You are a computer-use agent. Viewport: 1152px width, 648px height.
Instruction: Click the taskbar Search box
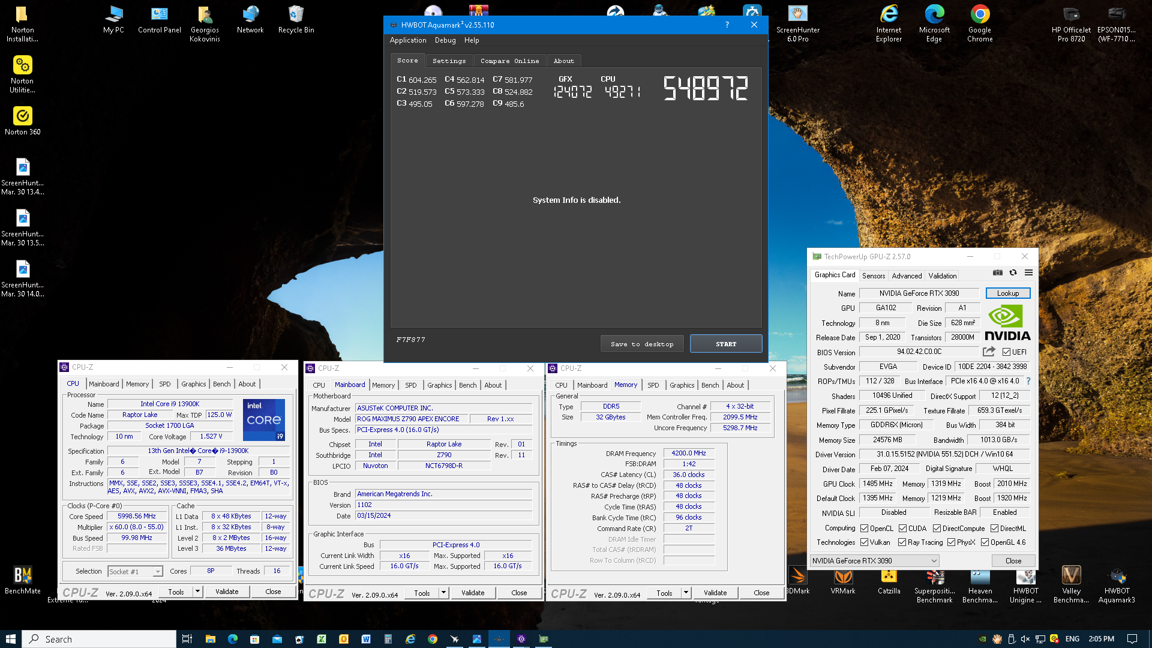pyautogui.click(x=100, y=639)
